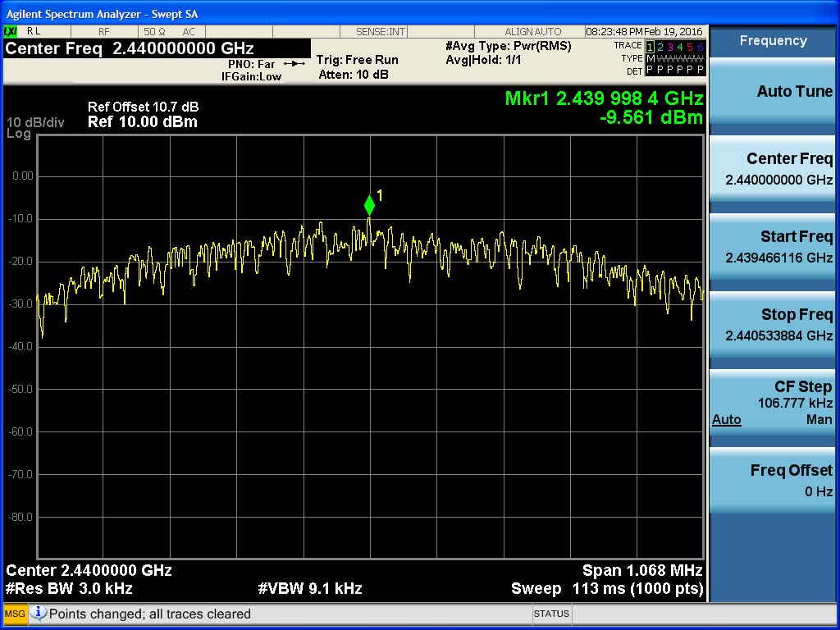Click the date and time display
840x630 pixels.
(644, 32)
